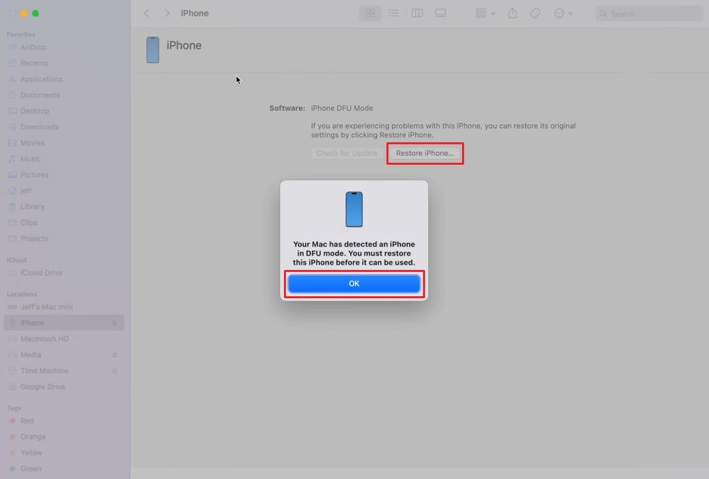
Task: Open Media volume in sidebar
Action: click(x=31, y=355)
